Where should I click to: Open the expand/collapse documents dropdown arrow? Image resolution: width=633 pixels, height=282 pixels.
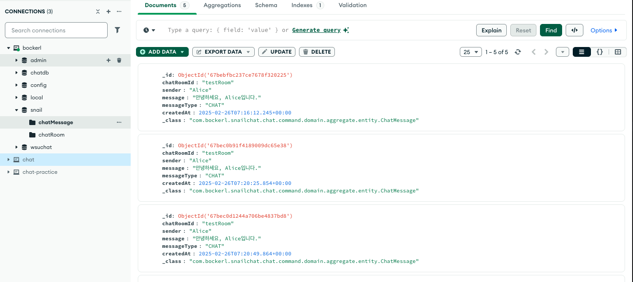[x=563, y=52]
